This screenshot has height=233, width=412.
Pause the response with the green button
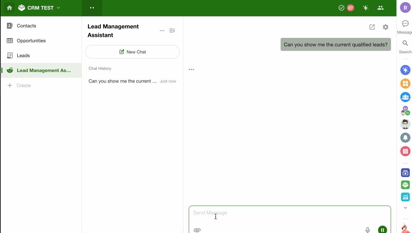[382, 230]
